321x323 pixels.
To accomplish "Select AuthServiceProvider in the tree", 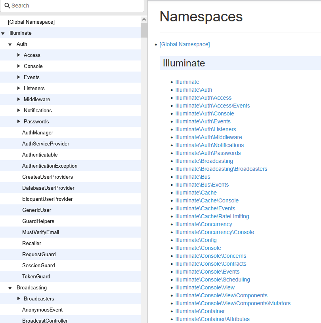I will 46,144.
